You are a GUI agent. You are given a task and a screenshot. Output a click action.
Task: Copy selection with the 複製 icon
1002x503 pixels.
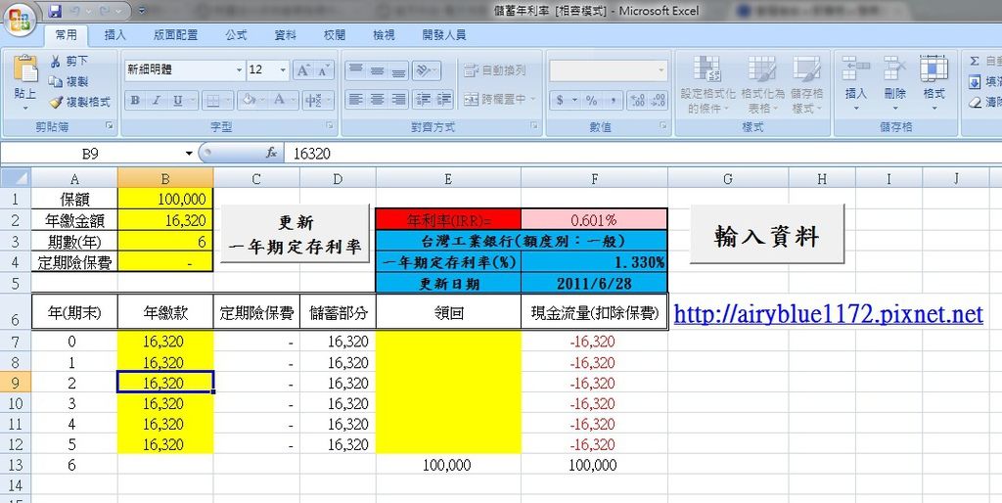pos(55,82)
